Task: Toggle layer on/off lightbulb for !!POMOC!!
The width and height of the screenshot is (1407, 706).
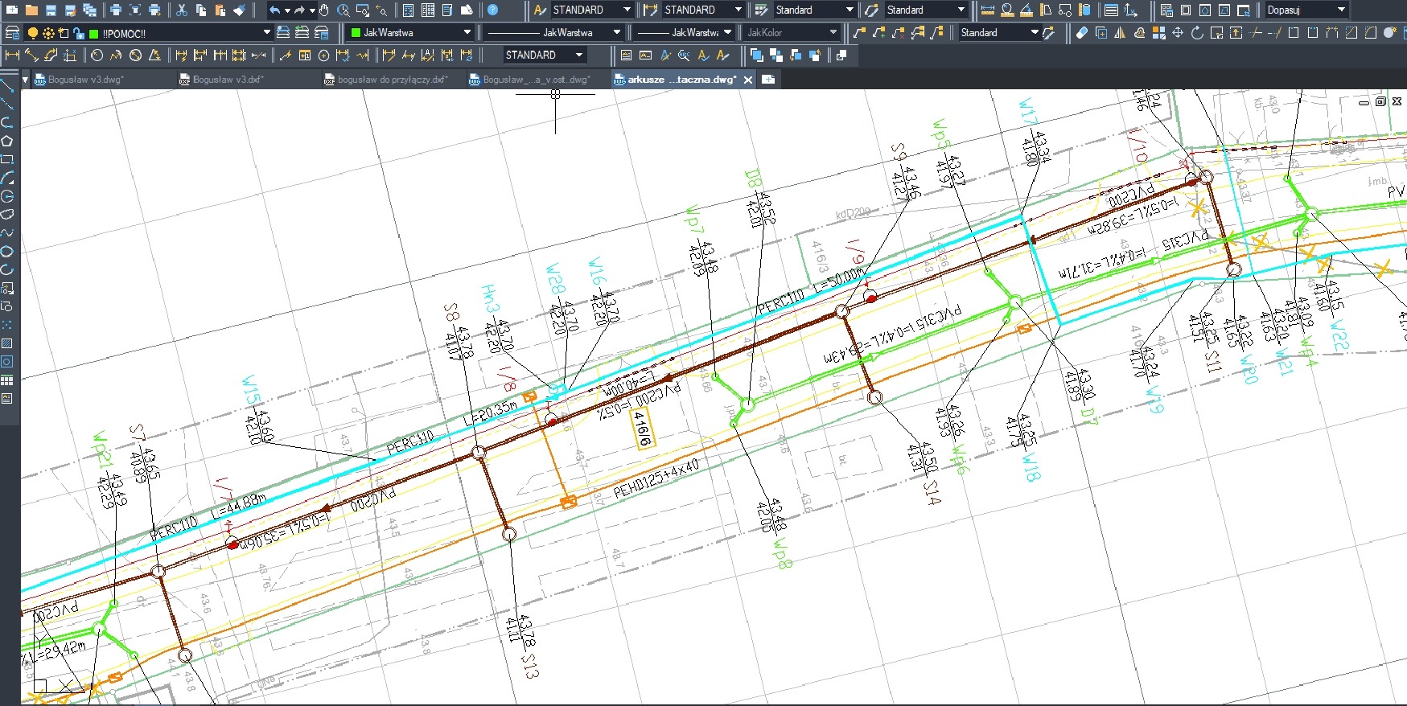Action: tap(33, 34)
